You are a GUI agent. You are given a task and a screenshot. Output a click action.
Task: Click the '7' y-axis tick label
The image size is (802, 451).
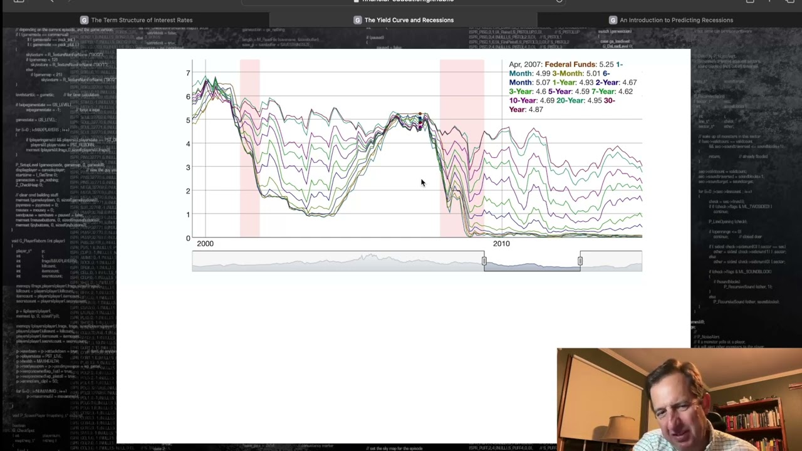(x=188, y=73)
